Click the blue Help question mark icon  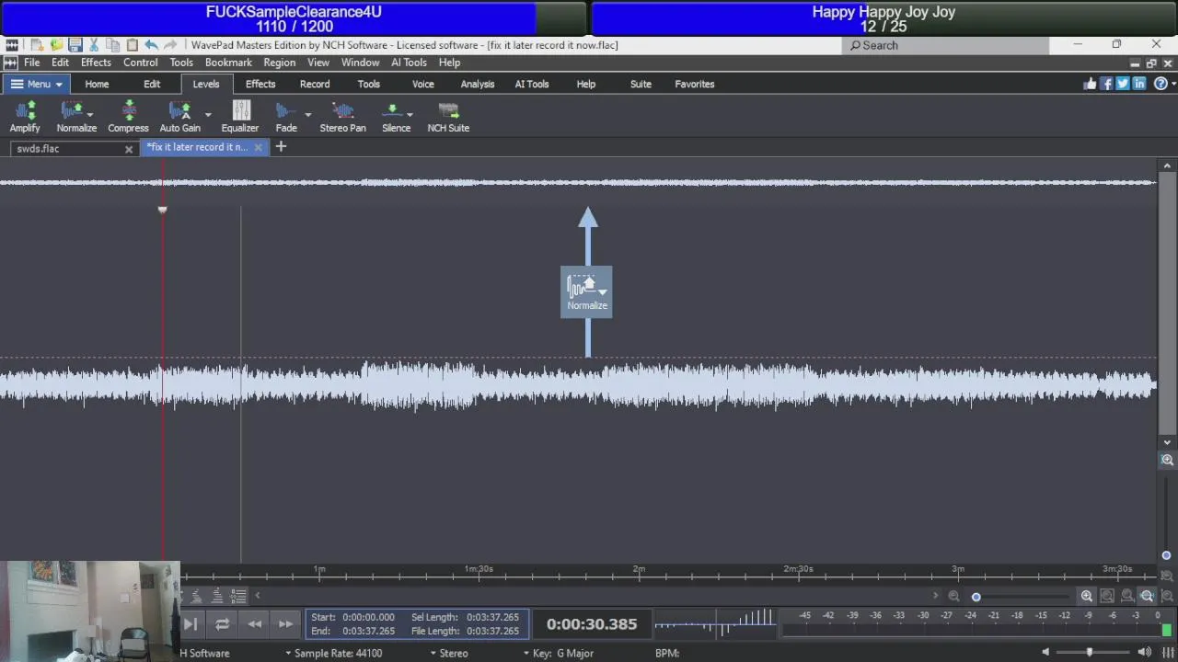click(1160, 84)
